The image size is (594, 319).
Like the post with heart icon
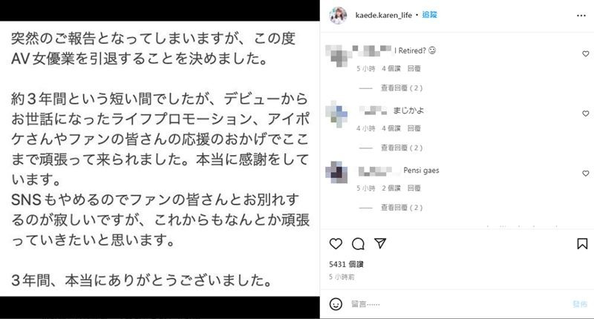(x=336, y=243)
